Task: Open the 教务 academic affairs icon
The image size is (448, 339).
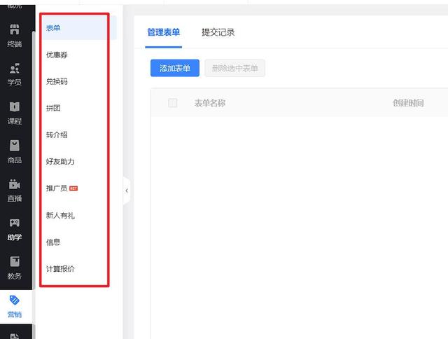Action: pos(14,261)
